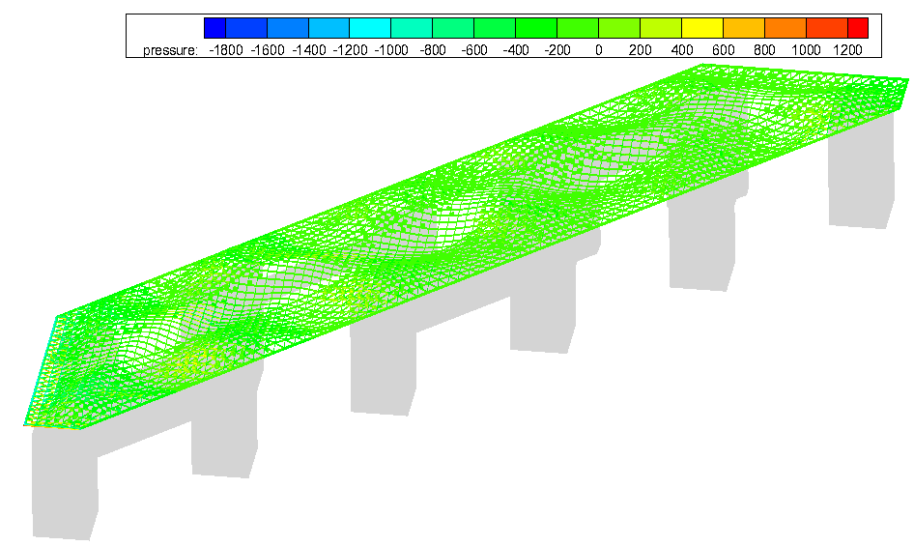Pick the swatch between -1800 and -1600
Screen dimensions: 914x546
tap(246, 28)
